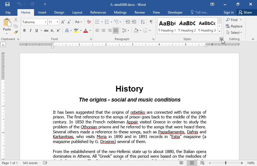Clear all formatting eraser icon
Screen dimensions: 257x166
click(x=89, y=22)
